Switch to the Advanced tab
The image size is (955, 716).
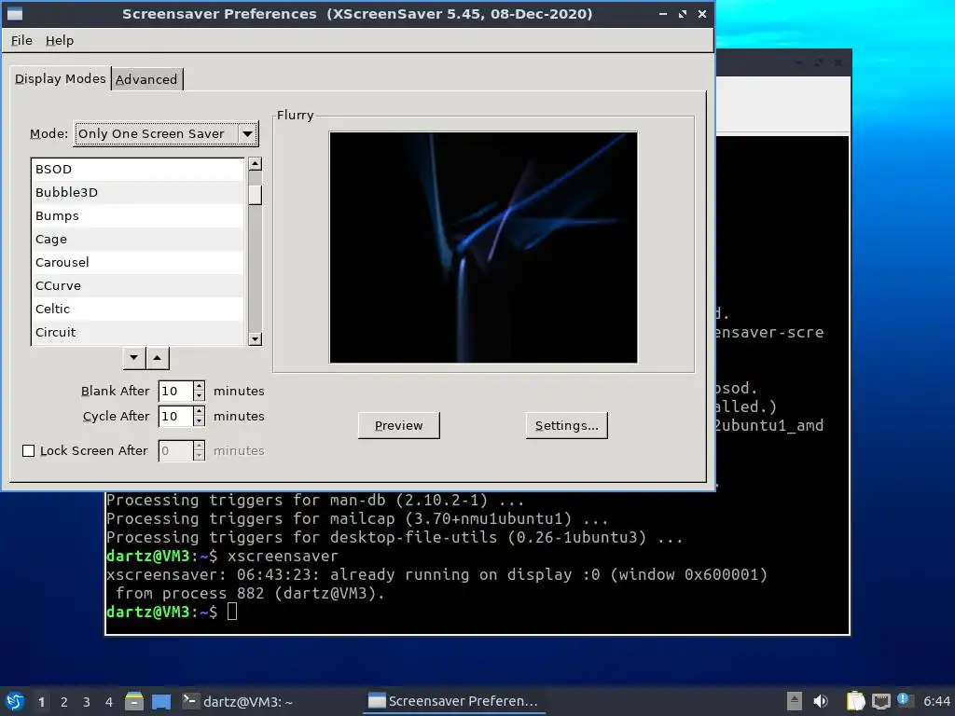click(146, 79)
